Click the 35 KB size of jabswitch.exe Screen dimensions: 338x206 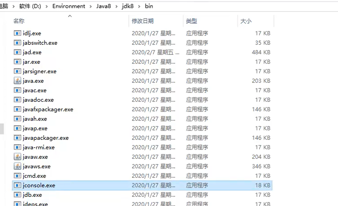tap(263, 42)
